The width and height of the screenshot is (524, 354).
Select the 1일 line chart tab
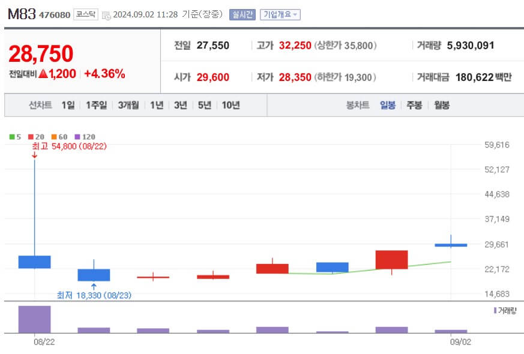click(68, 105)
